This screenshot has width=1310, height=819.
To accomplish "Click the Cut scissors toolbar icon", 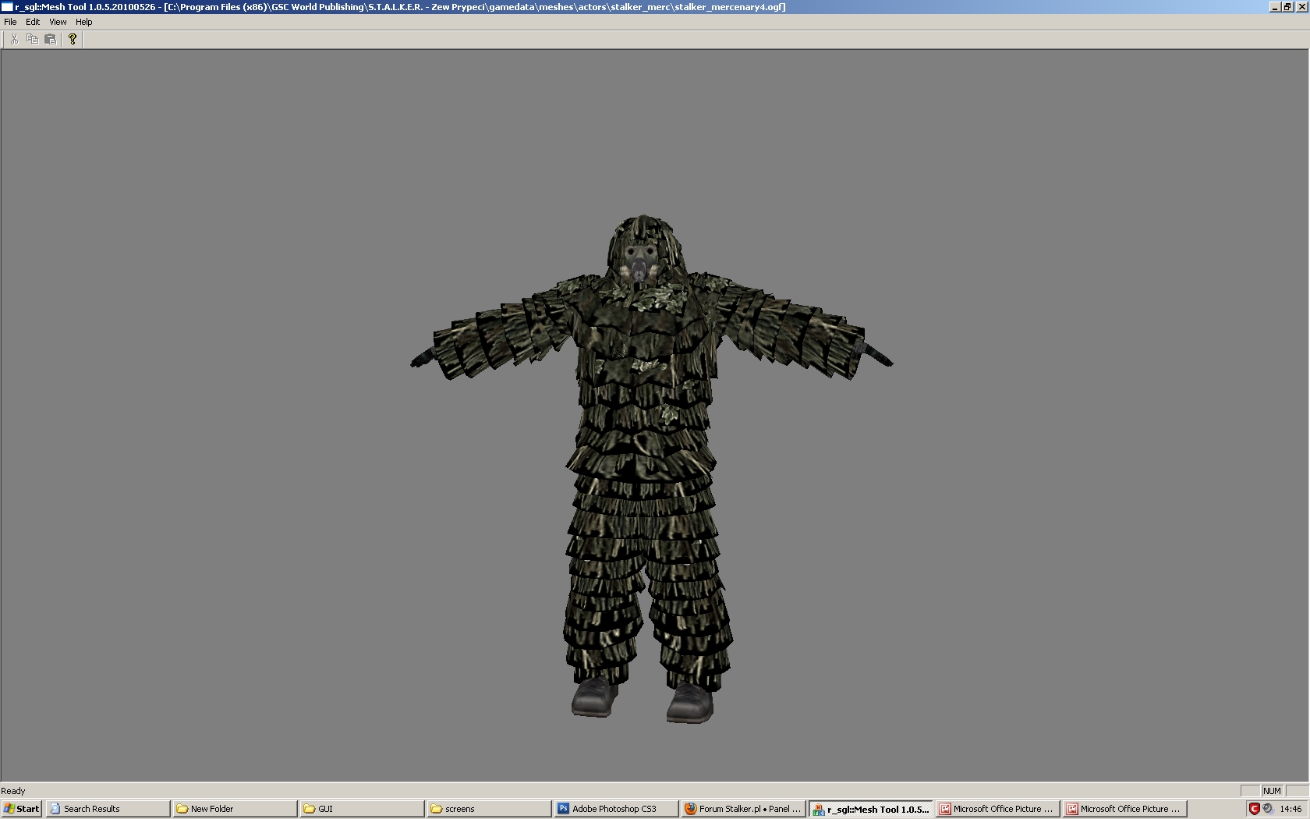I will 14,39.
